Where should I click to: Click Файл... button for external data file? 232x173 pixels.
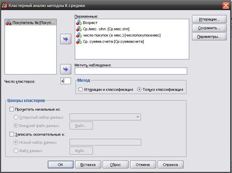point(81,126)
